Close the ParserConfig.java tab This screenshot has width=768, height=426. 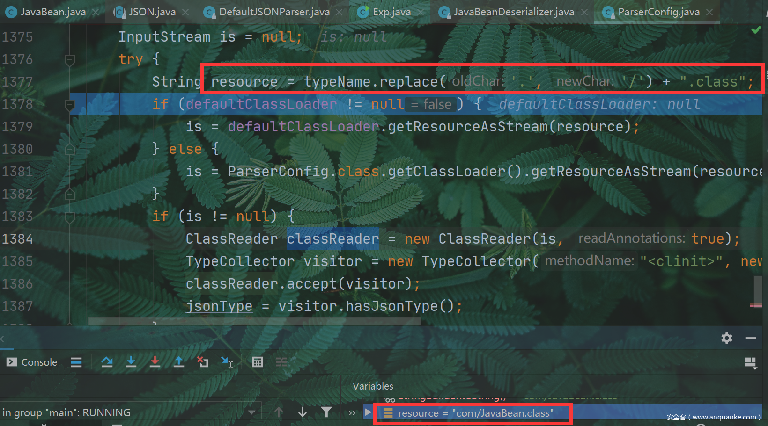[x=710, y=12]
